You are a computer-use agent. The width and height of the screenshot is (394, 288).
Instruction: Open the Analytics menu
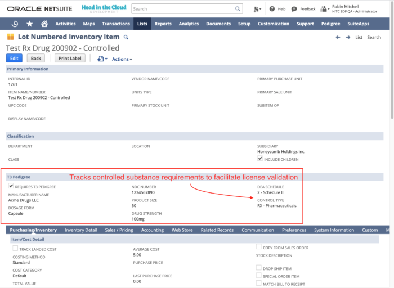click(189, 24)
